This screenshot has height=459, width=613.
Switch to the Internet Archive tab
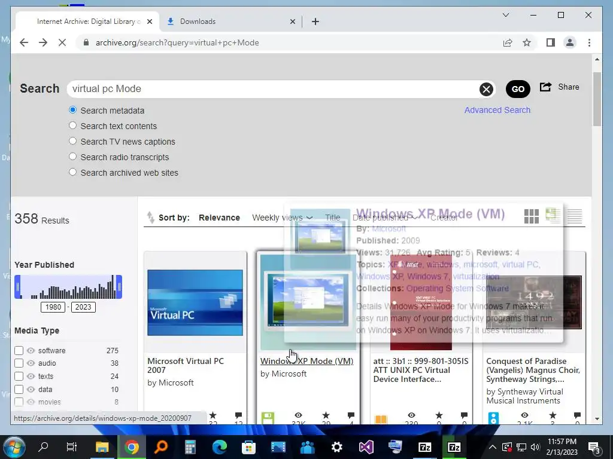pos(87,22)
